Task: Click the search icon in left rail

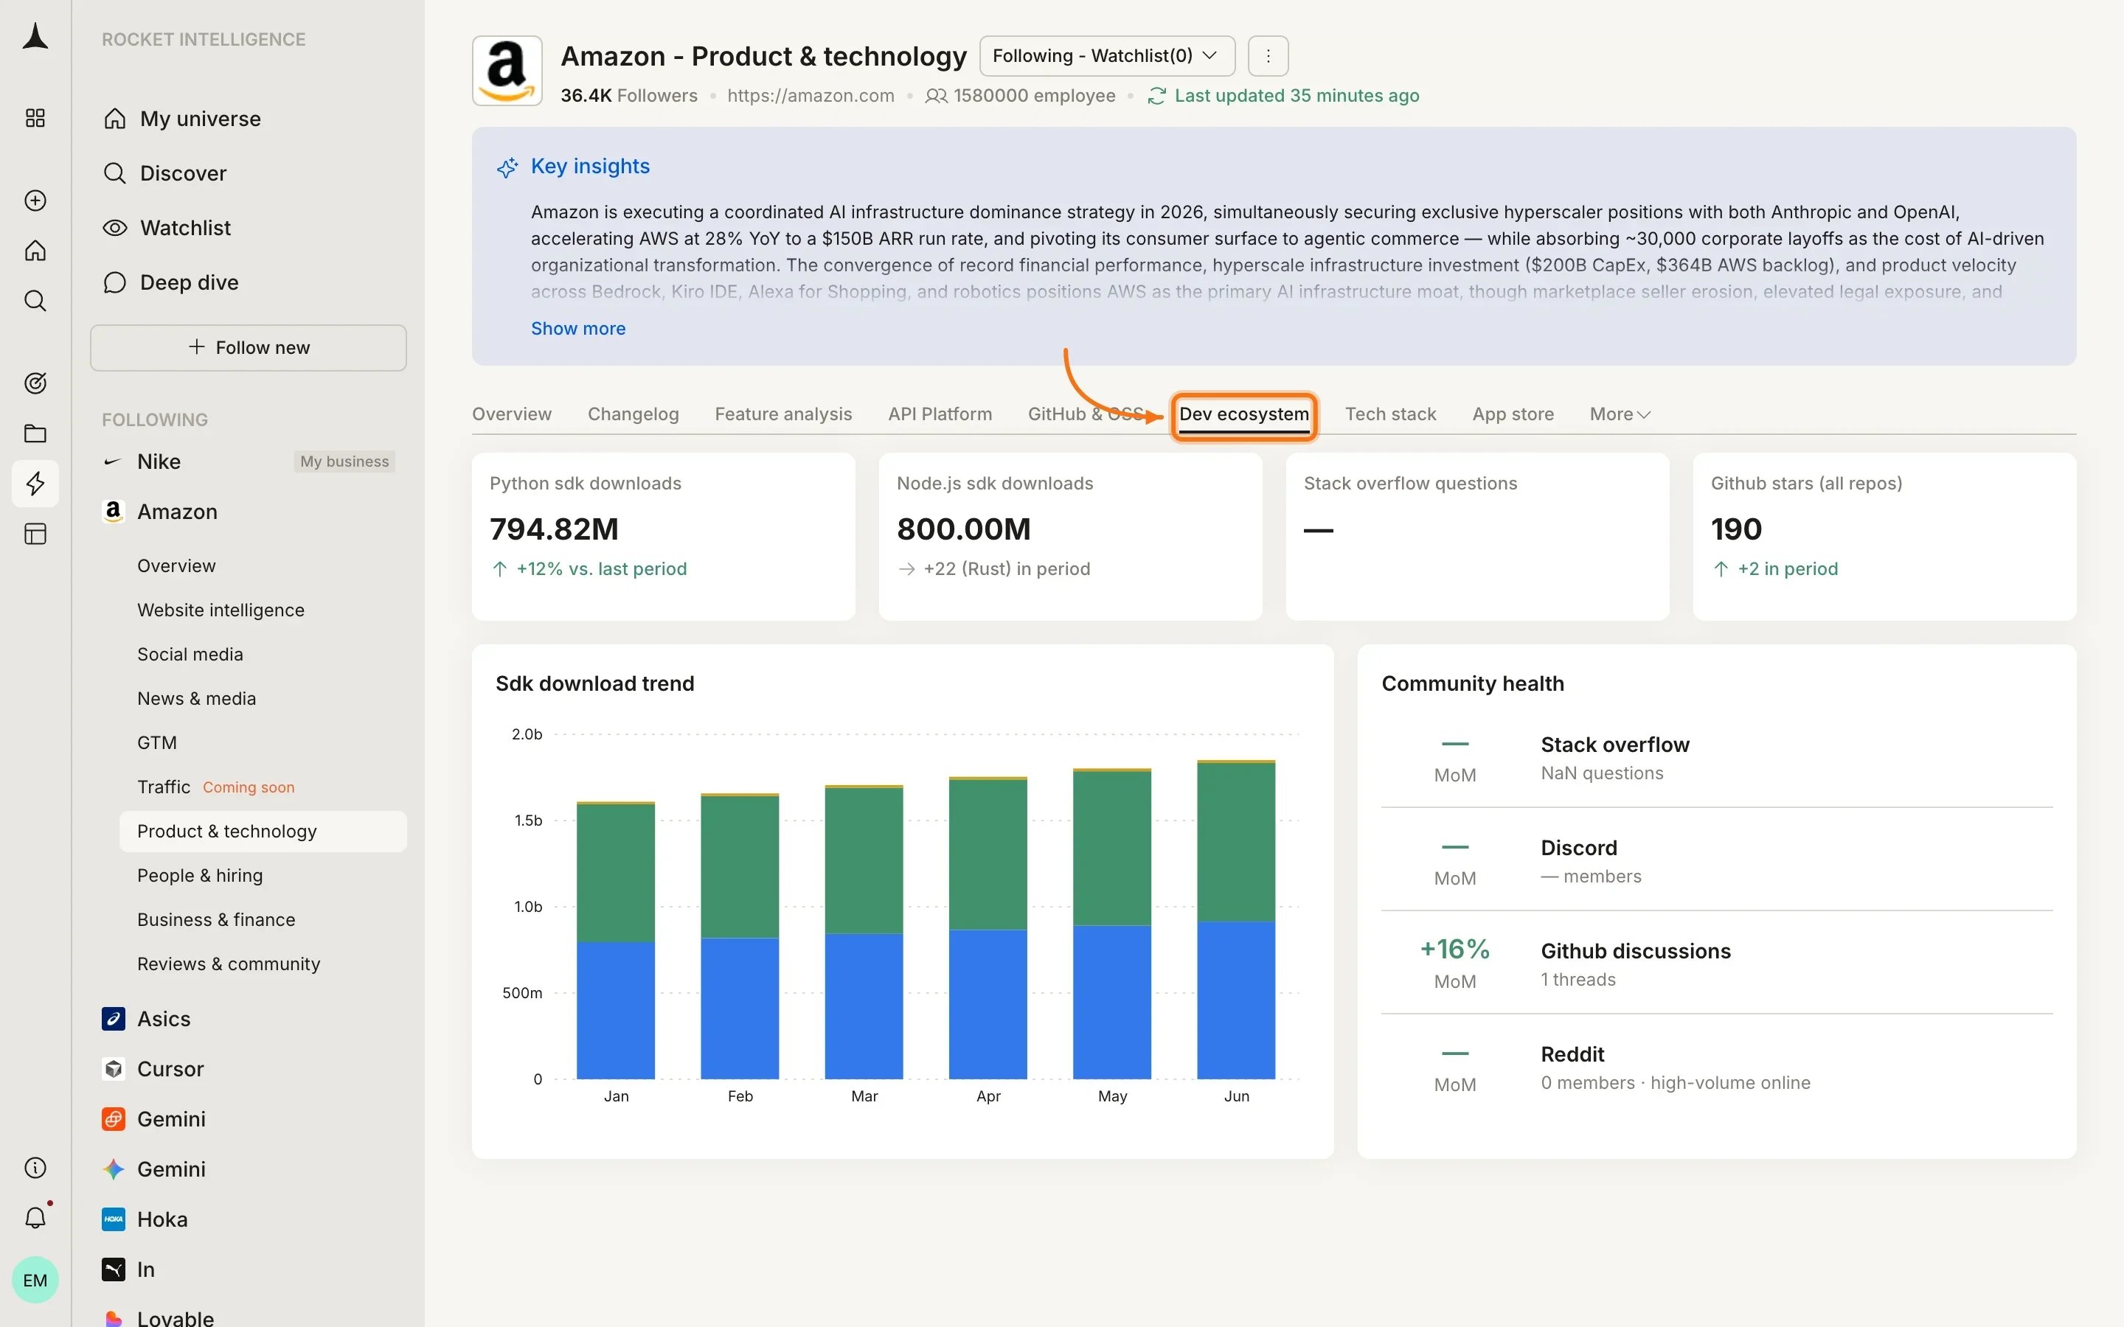Action: coord(35,301)
